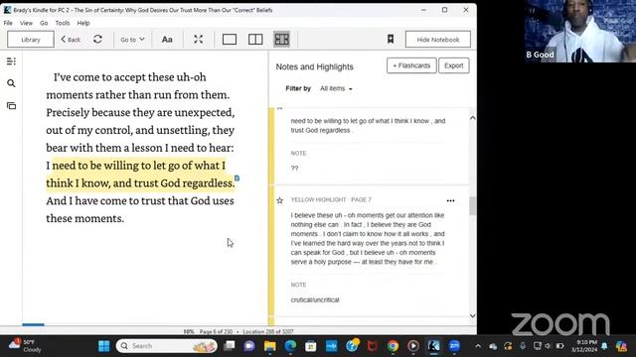Click the note icon after 'regardless.'
The image size is (636, 357).
tap(237, 178)
